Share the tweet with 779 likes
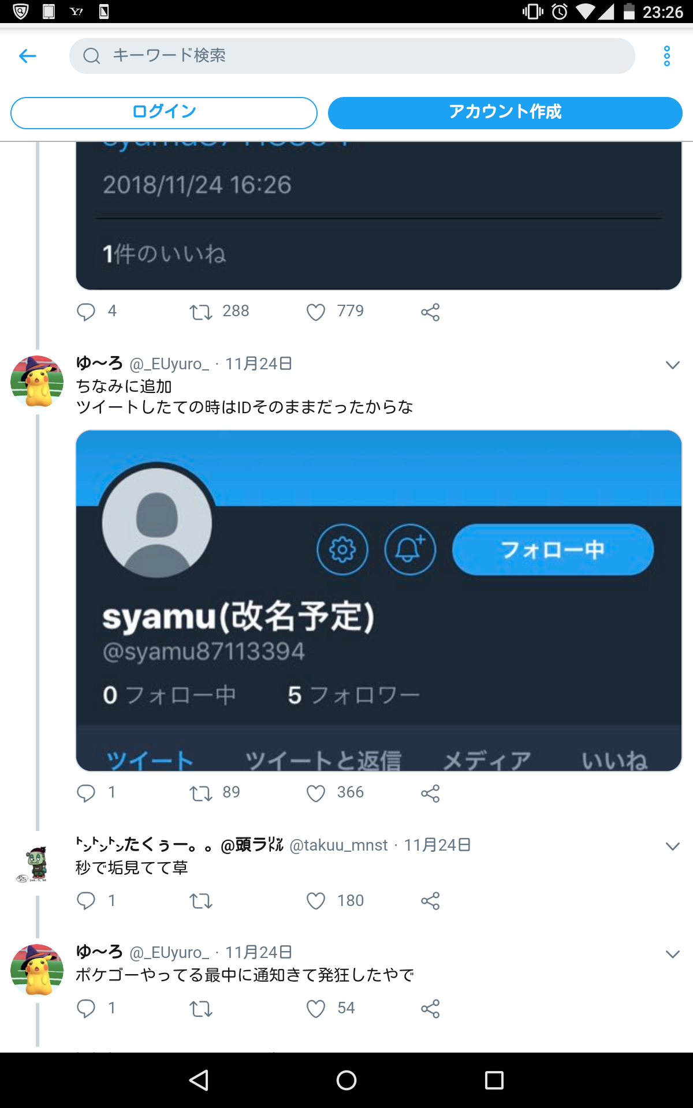 click(x=430, y=312)
